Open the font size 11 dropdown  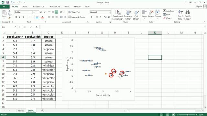pos(38,12)
